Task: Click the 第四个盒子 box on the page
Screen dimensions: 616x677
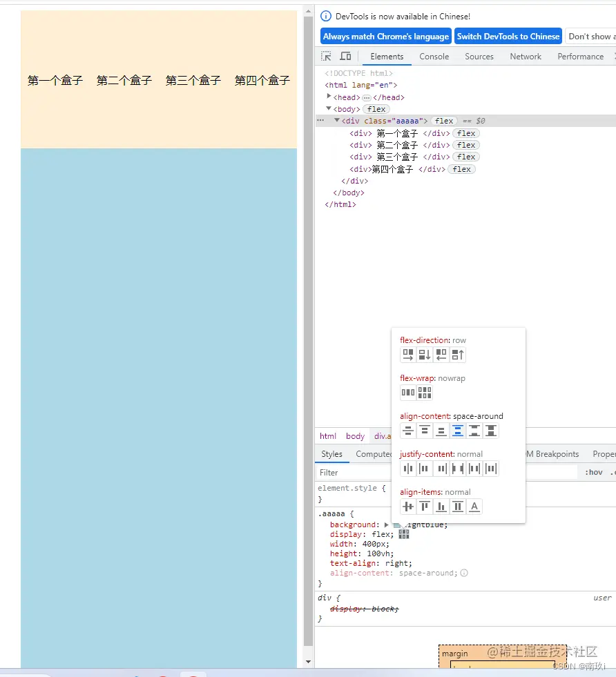Action: (x=262, y=80)
